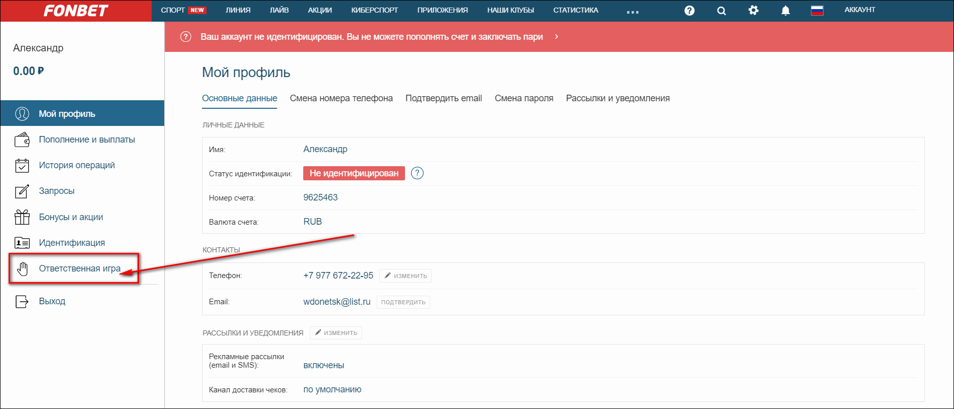The height and width of the screenshot is (409, 954).
Task: Open the ЛАЙВ section
Action: [279, 10]
